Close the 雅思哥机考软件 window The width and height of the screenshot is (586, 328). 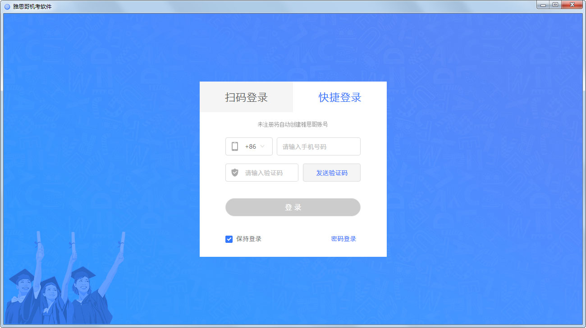click(572, 5)
